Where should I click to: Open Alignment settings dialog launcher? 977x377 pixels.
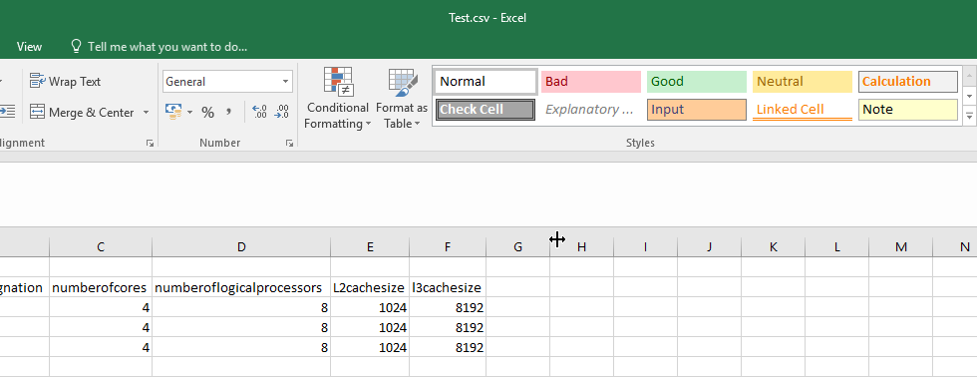pyautogui.click(x=150, y=144)
